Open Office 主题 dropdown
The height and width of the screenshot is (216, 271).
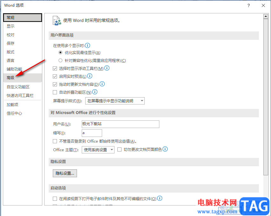pyautogui.click(x=98, y=150)
